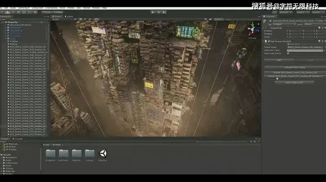
Task: Open the cloud collab button in toolbar
Action: pyautogui.click(x=274, y=12)
